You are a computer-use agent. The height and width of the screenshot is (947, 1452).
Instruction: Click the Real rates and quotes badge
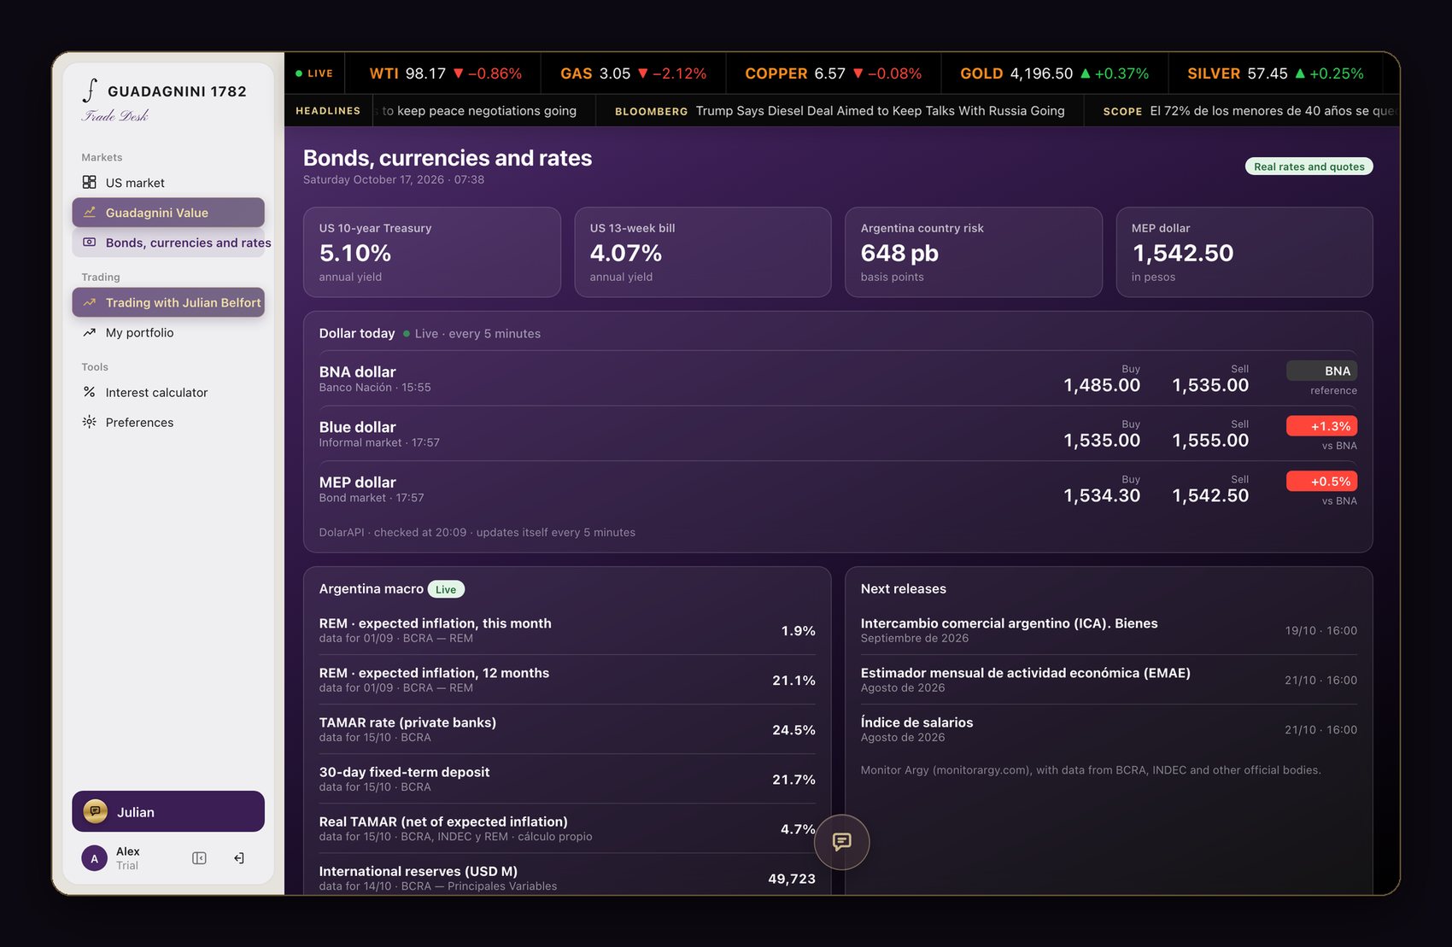(x=1309, y=167)
